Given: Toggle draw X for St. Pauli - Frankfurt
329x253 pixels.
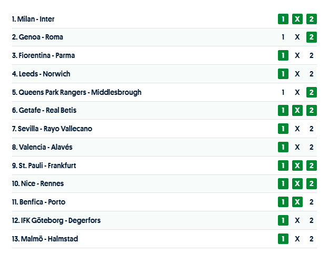Looking at the screenshot, I should tap(297, 166).
